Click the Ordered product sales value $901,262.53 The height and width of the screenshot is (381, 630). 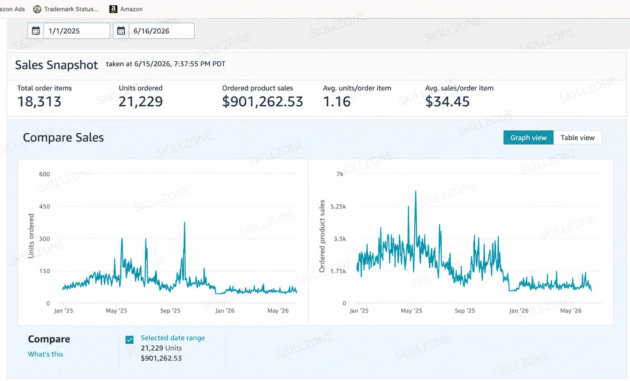tap(262, 102)
